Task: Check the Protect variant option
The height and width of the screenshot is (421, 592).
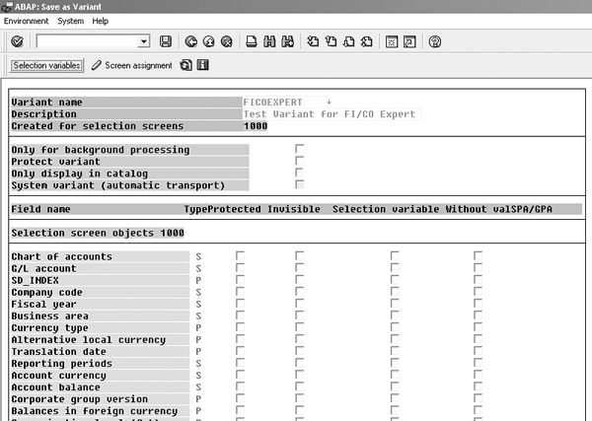Action: [x=299, y=161]
